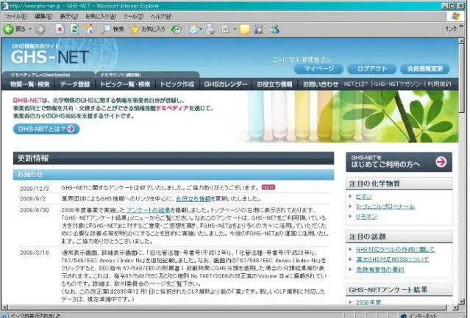Viewport: 470px width, 318px height.
Task: Open 3-フェニルプロペナール chemical link
Action: (x=385, y=206)
